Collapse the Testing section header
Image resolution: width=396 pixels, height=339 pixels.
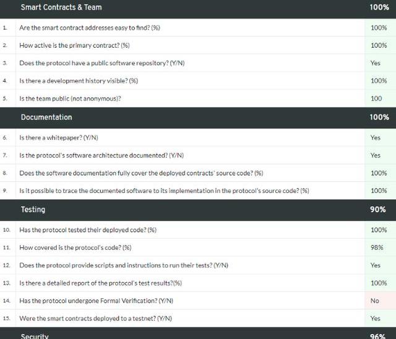coord(33,210)
